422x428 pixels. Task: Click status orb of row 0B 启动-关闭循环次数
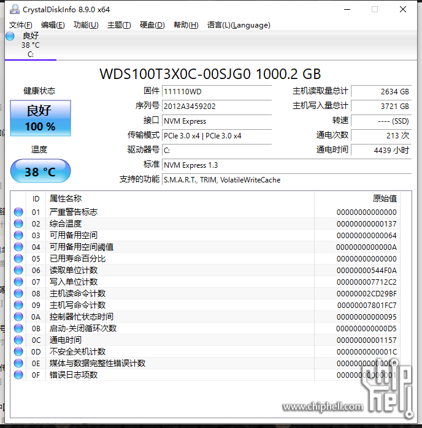point(18,328)
